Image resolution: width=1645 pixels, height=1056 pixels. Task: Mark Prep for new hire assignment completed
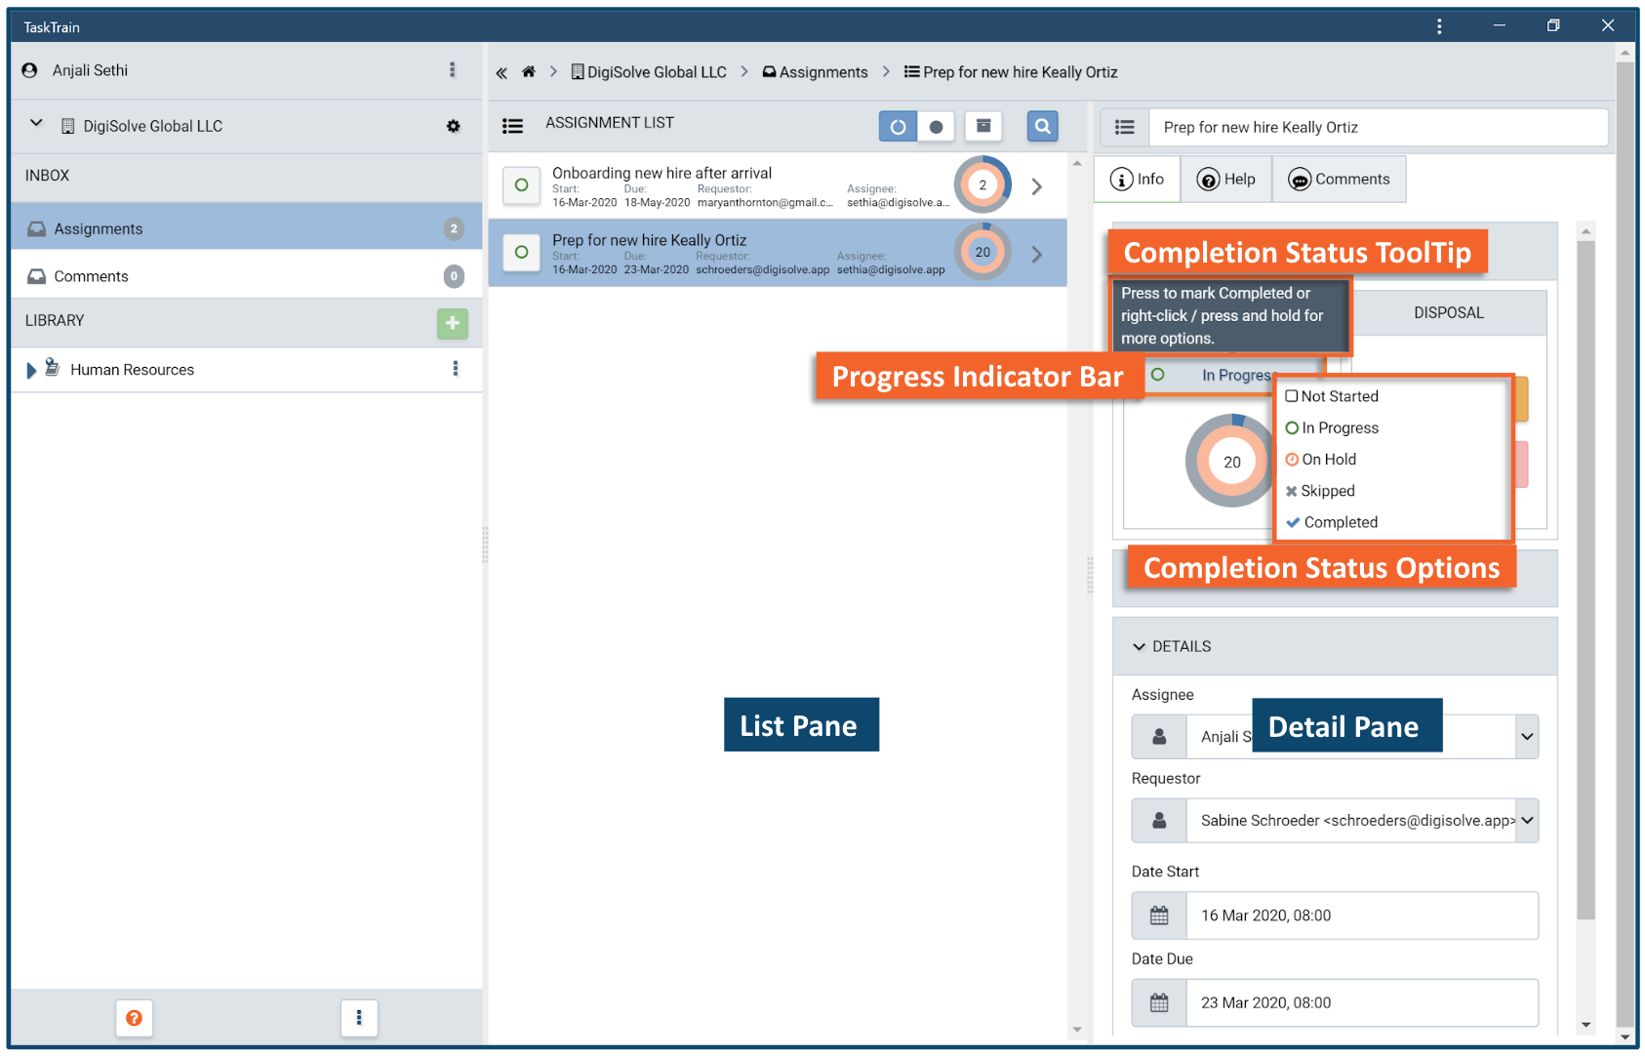(x=522, y=253)
